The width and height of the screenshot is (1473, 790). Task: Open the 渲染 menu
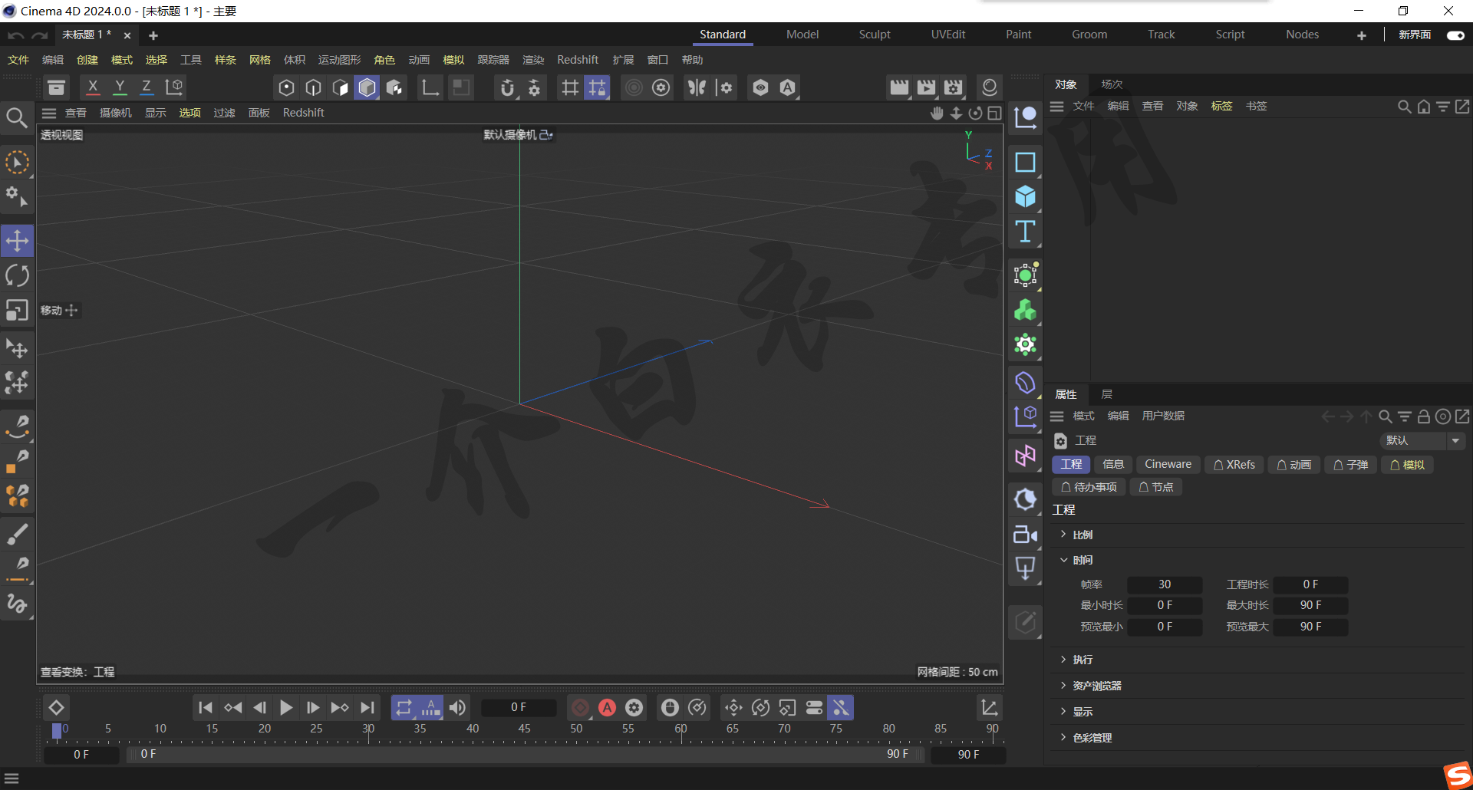point(532,60)
